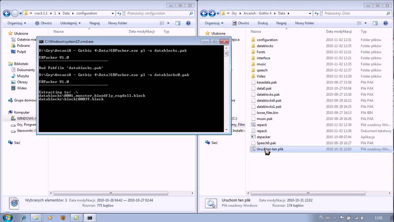Image resolution: width=394 pixels, height=222 pixels.
Task: Open Internet Explorer from the taskbar
Action: coord(24,218)
